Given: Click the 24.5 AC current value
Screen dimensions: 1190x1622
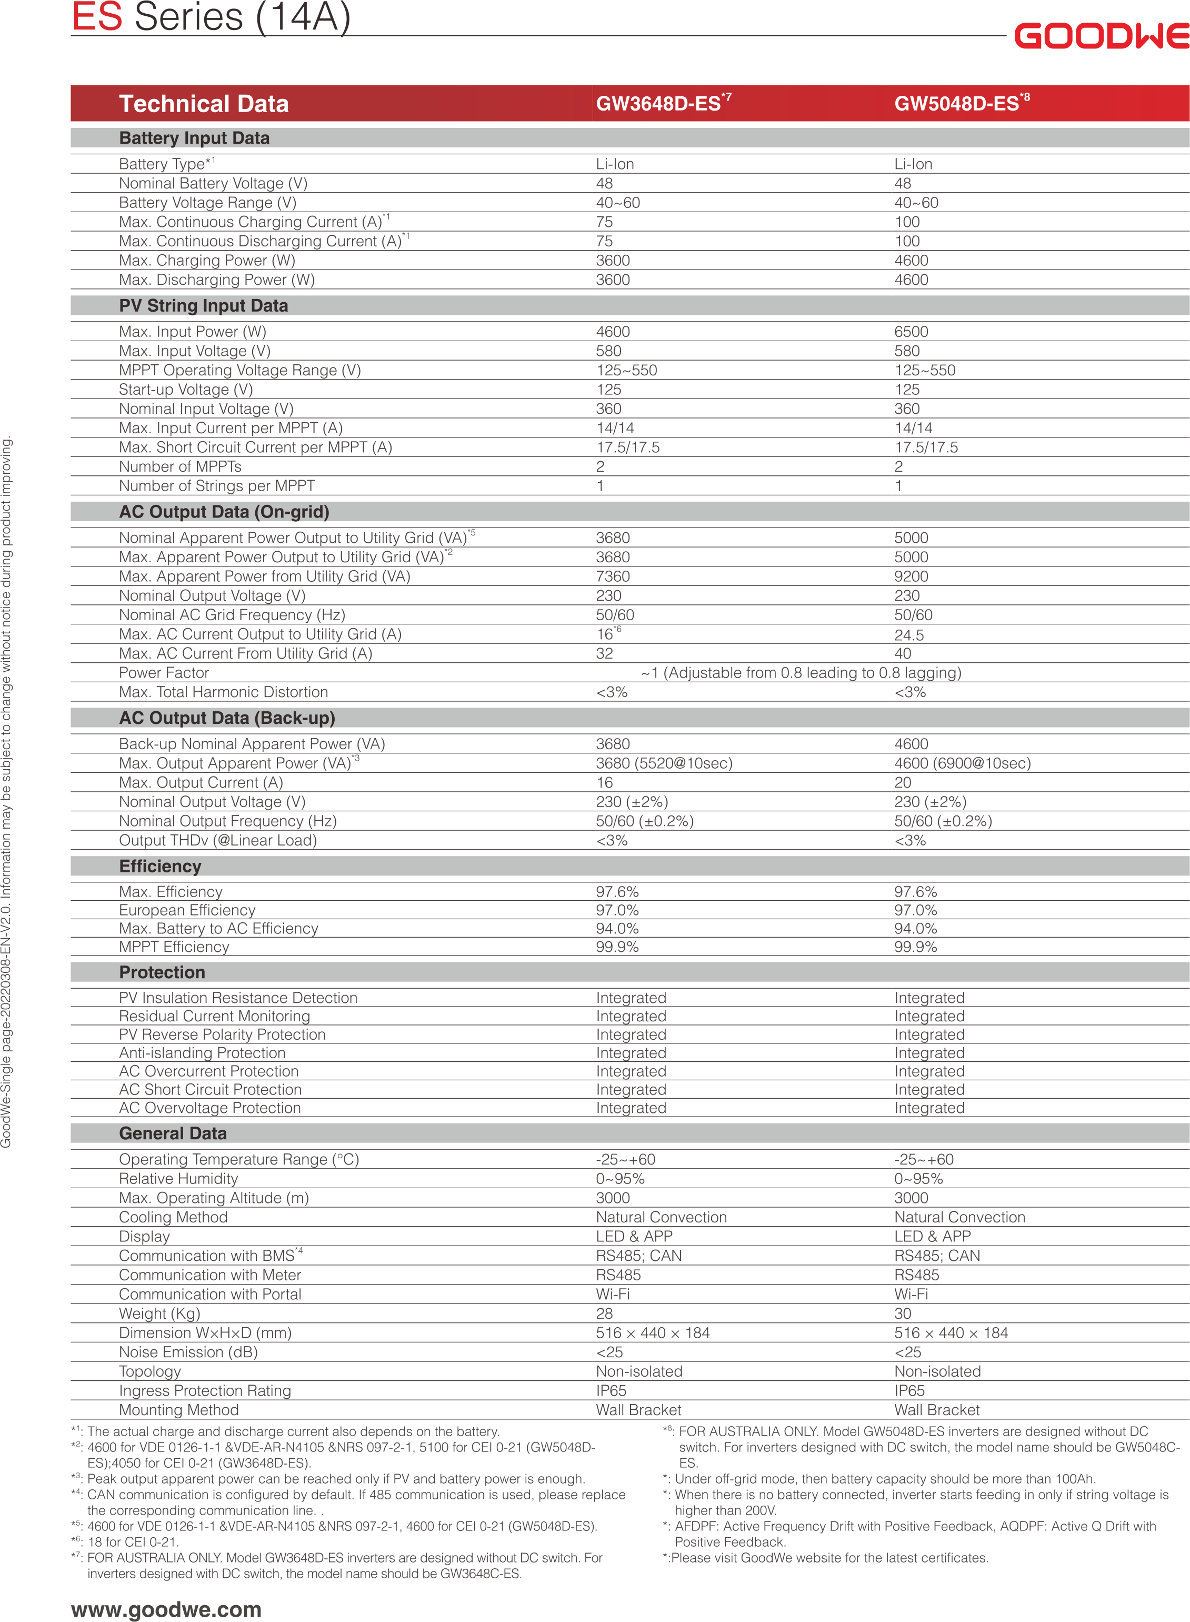Looking at the screenshot, I should [909, 635].
